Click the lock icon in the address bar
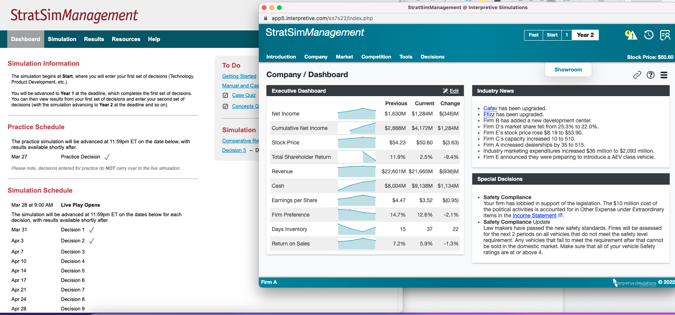The image size is (675, 315). 266,18
